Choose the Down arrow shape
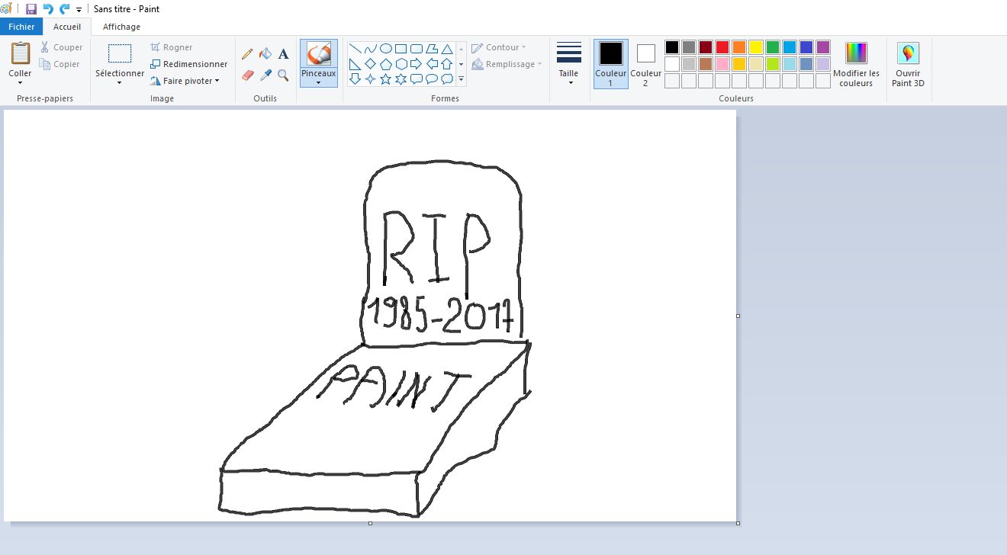This screenshot has height=555, width=1007. point(356,79)
